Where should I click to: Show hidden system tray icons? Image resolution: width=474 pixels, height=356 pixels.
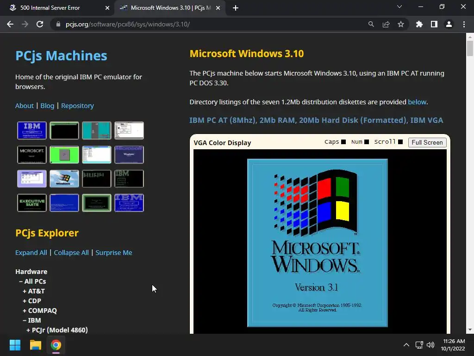click(x=406, y=345)
